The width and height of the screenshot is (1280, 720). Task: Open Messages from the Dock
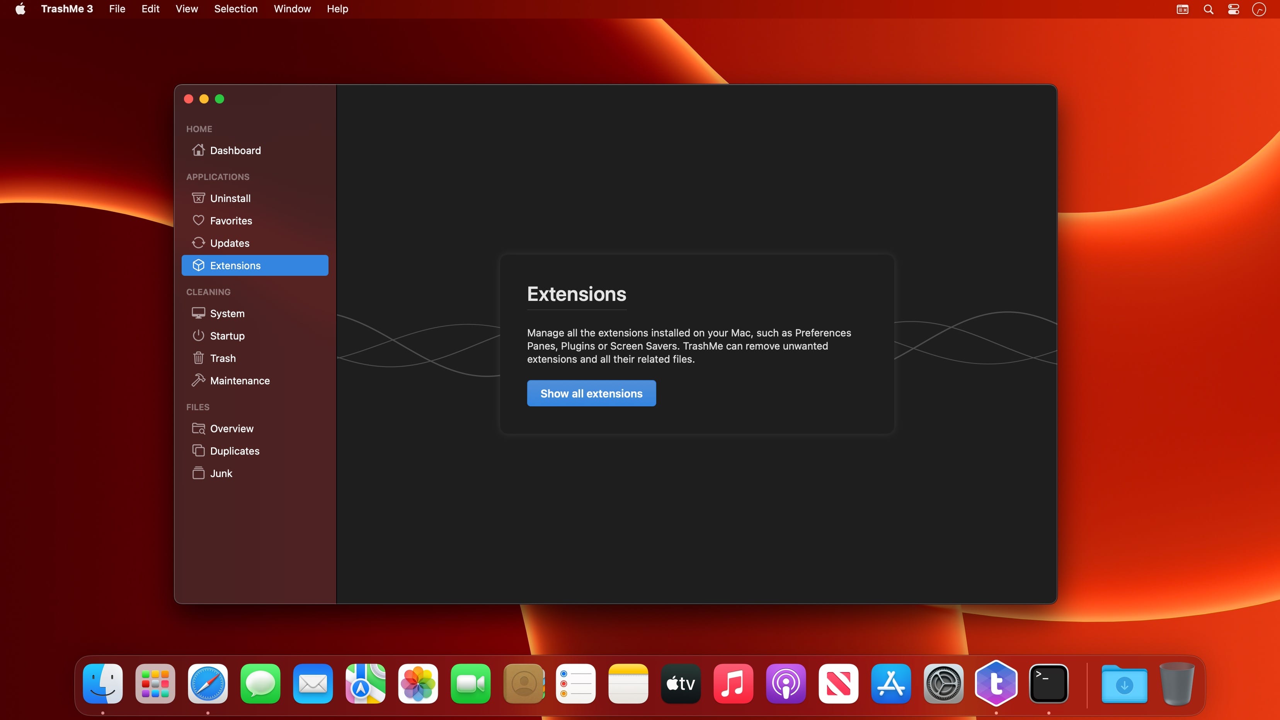(260, 684)
